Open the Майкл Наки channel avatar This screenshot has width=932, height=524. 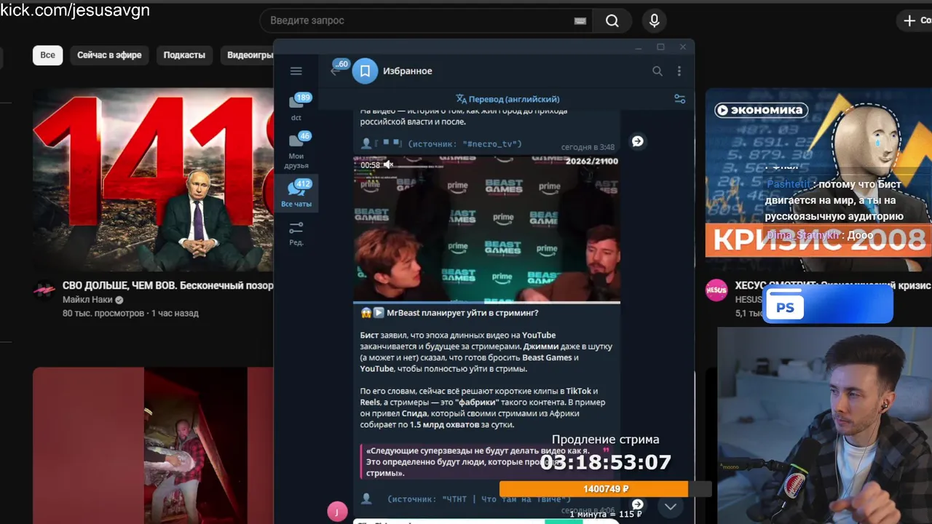click(x=44, y=290)
